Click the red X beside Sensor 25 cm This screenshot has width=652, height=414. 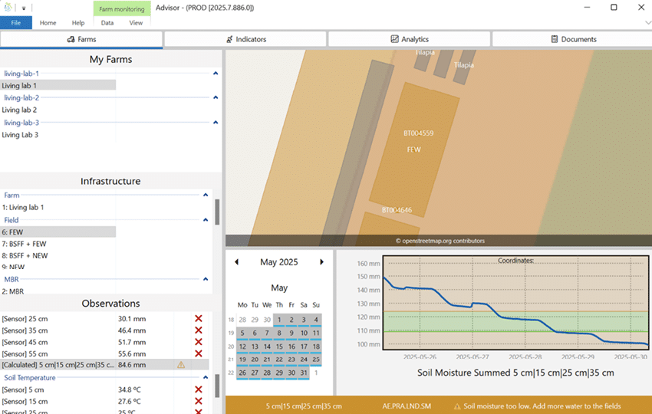pos(198,319)
